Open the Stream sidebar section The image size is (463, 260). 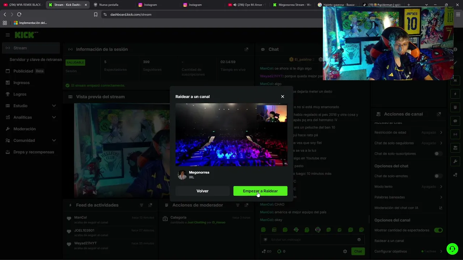[31, 48]
